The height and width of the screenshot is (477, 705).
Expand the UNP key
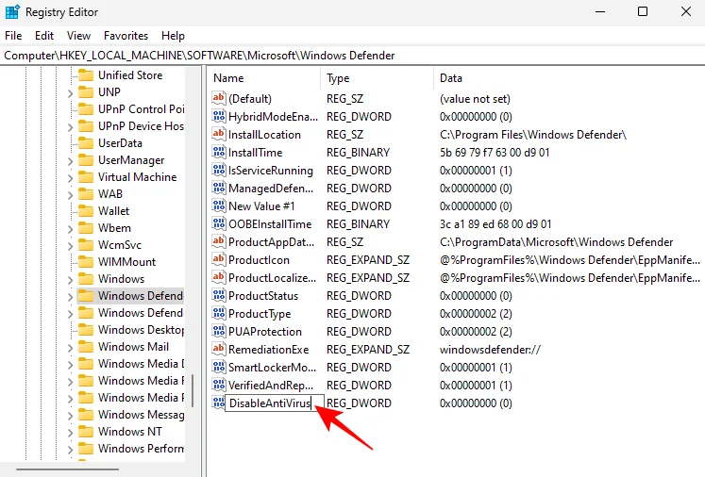coord(70,93)
